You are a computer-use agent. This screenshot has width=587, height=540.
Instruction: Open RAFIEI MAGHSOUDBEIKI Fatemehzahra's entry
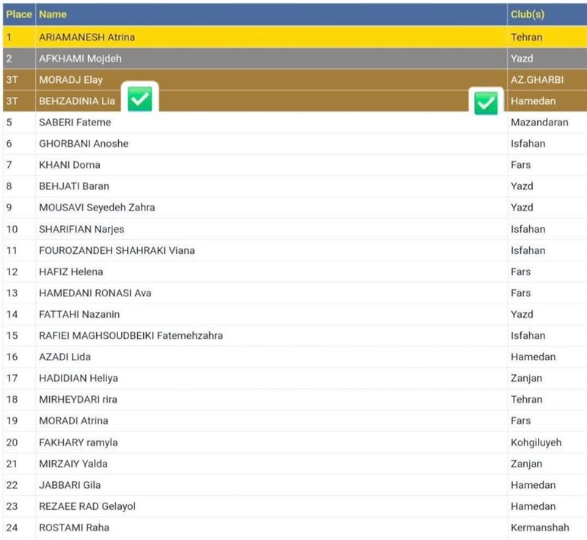click(x=131, y=335)
